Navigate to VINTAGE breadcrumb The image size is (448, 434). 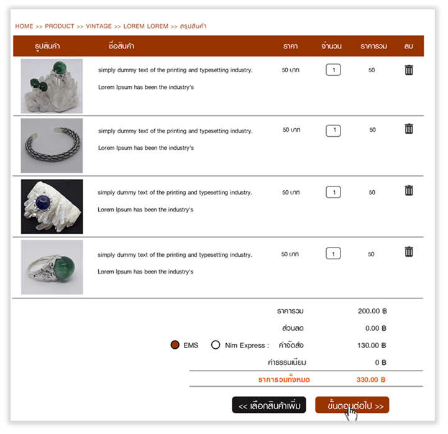point(99,27)
